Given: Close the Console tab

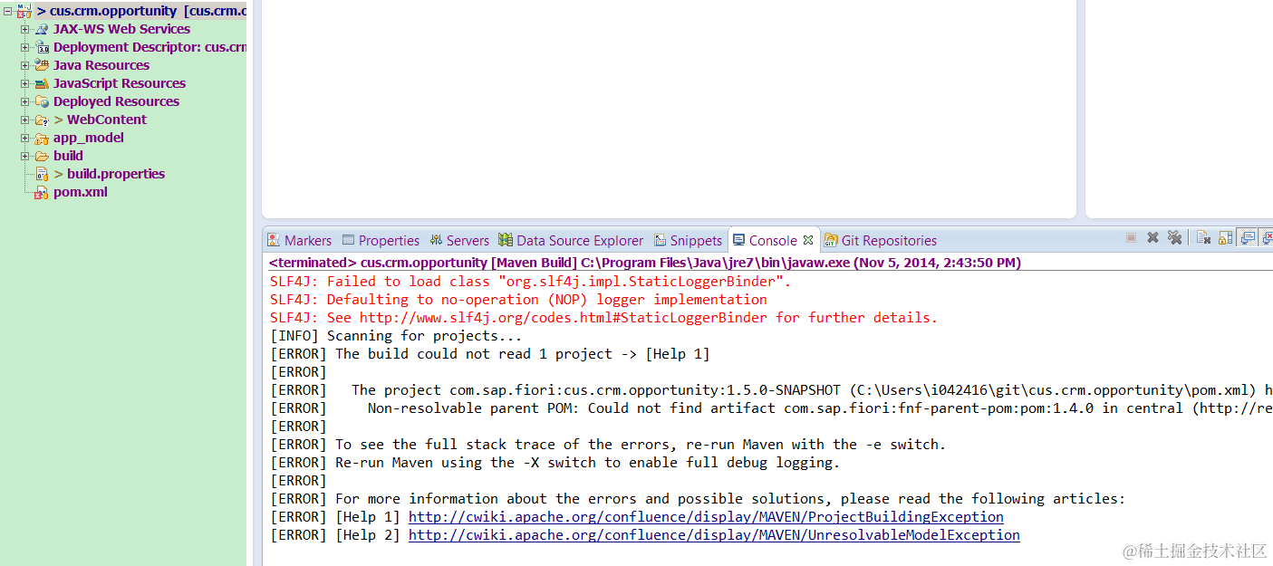Looking at the screenshot, I should (808, 240).
